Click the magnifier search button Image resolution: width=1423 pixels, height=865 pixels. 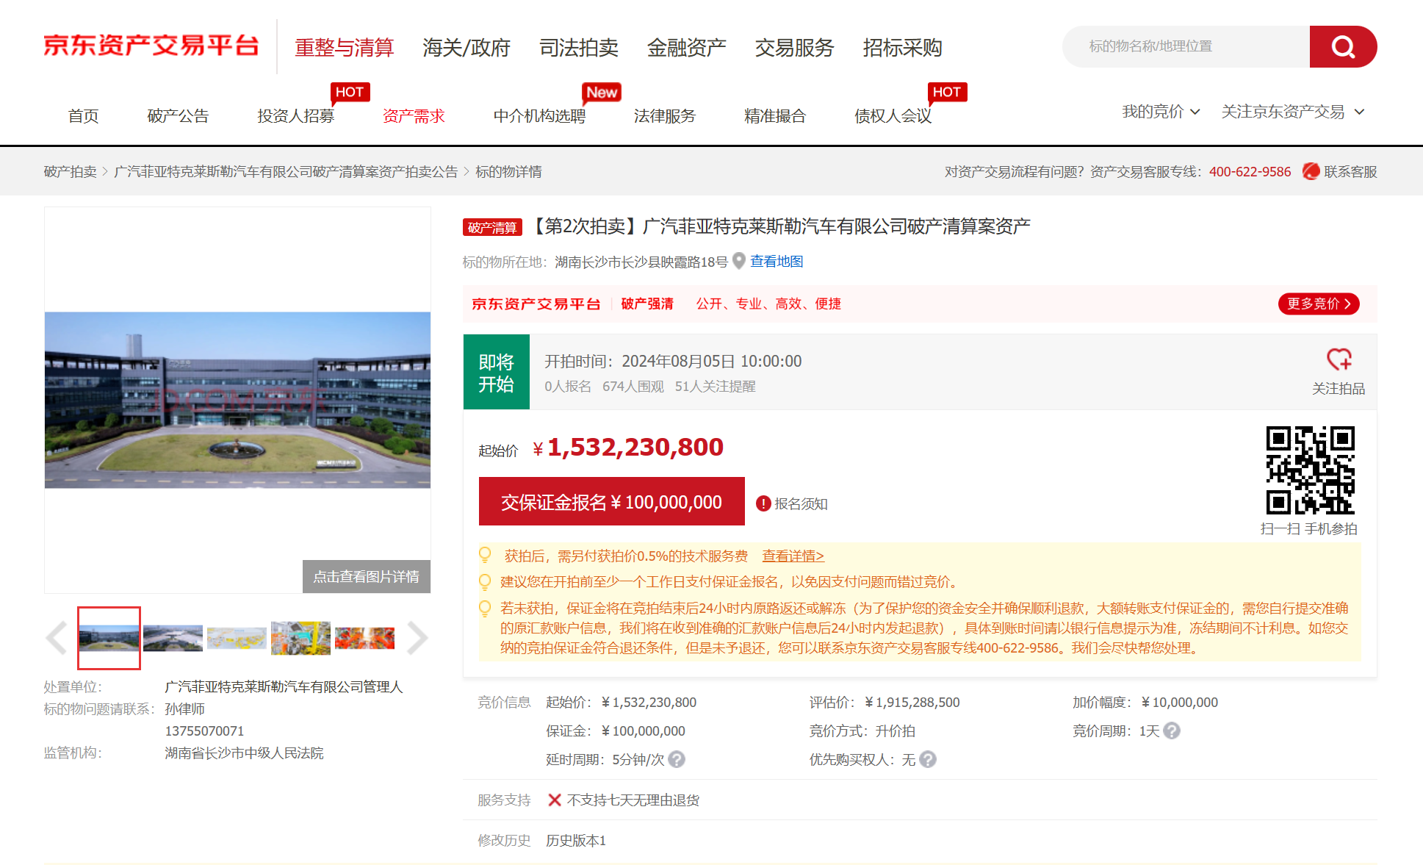1343,47
